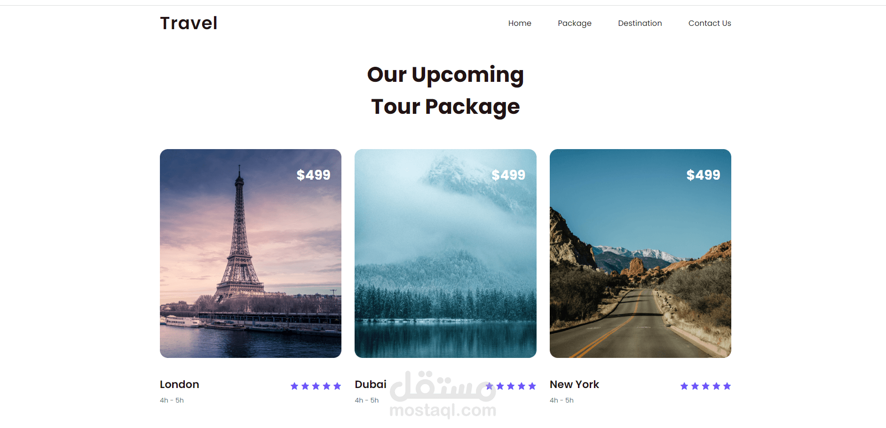Open the Home menu item
Viewport: 886px width, 428px height.
click(520, 23)
